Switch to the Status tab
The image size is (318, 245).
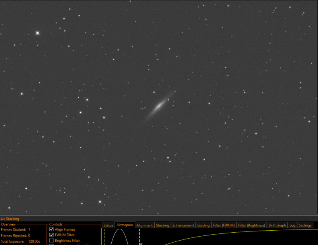[x=108, y=225]
